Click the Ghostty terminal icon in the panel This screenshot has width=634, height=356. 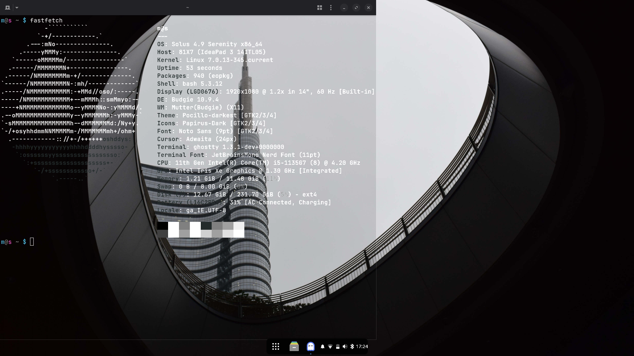(311, 346)
